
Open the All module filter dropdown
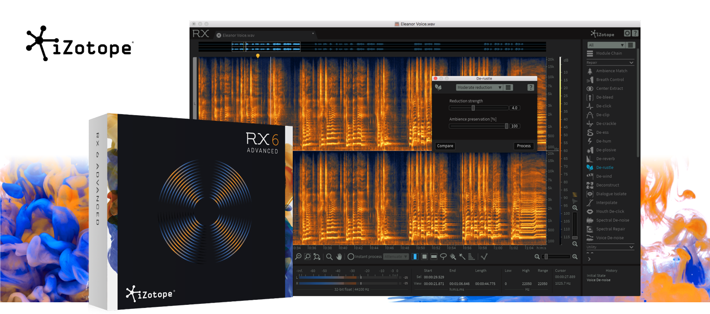click(606, 45)
